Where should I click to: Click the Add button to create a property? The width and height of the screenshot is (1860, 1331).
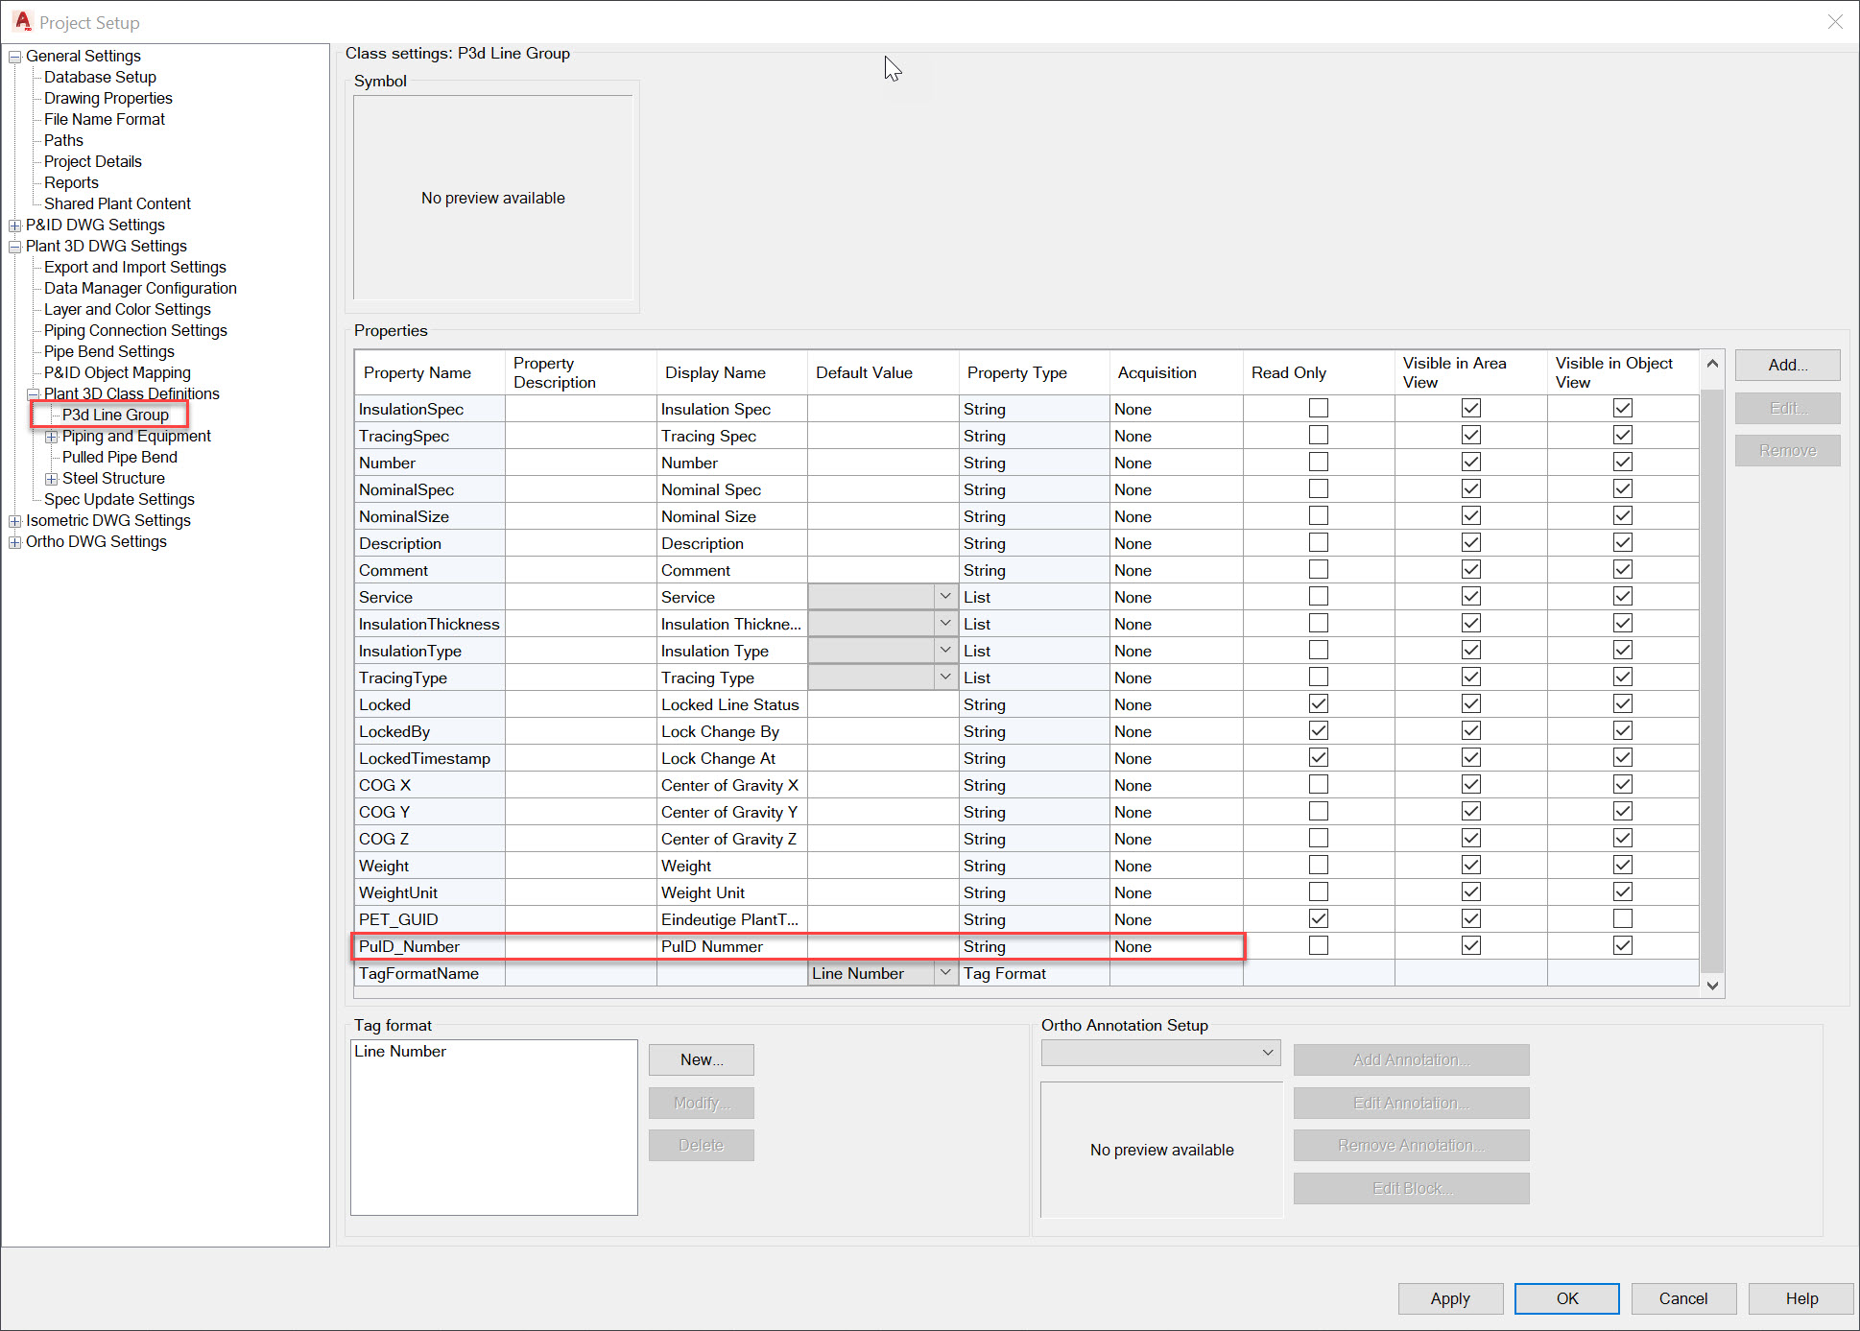click(x=1786, y=365)
